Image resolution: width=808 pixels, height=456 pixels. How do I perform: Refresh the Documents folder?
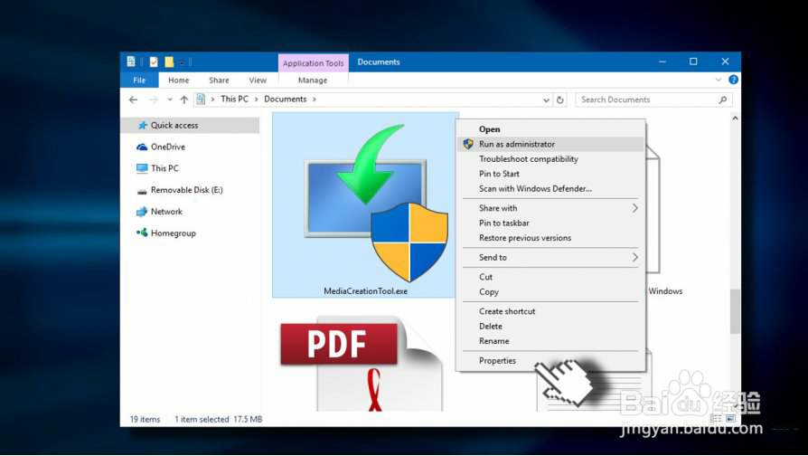(x=560, y=100)
